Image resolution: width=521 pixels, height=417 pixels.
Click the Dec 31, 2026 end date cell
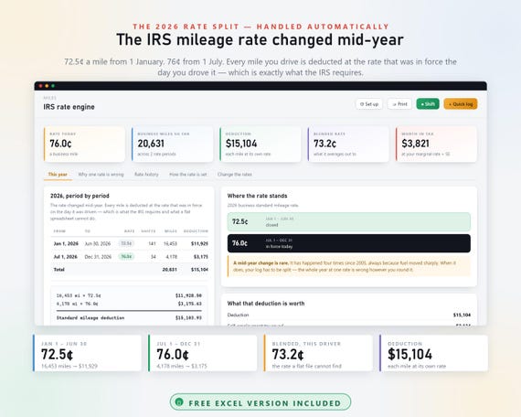coord(98,257)
